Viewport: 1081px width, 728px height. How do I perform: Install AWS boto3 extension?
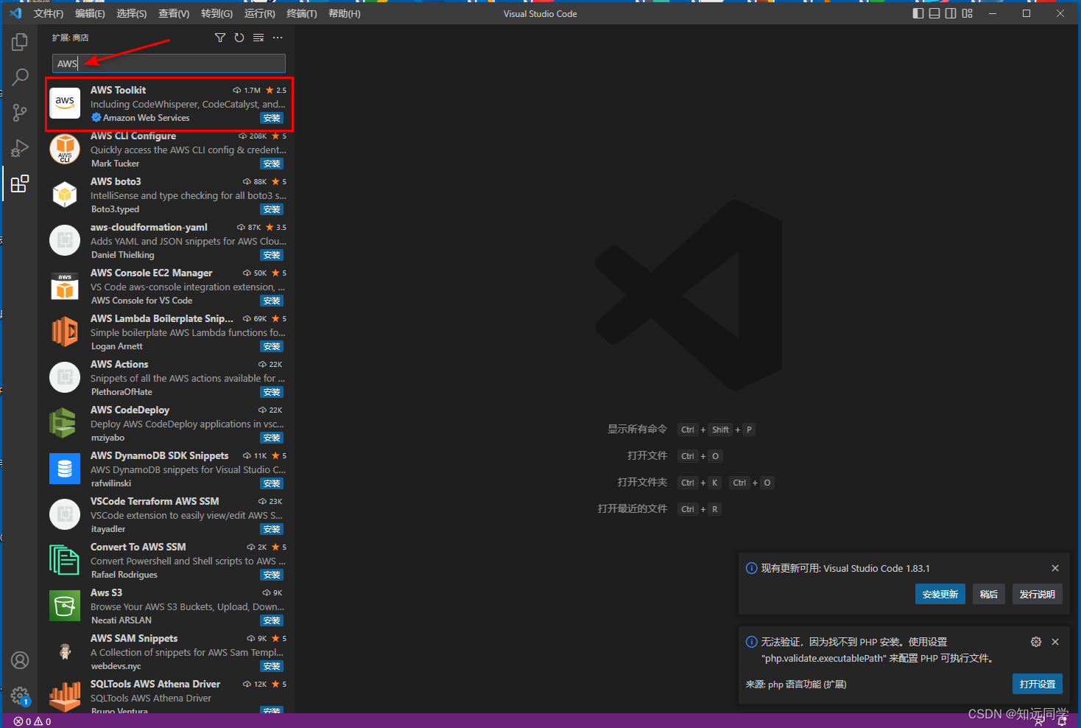pos(272,209)
